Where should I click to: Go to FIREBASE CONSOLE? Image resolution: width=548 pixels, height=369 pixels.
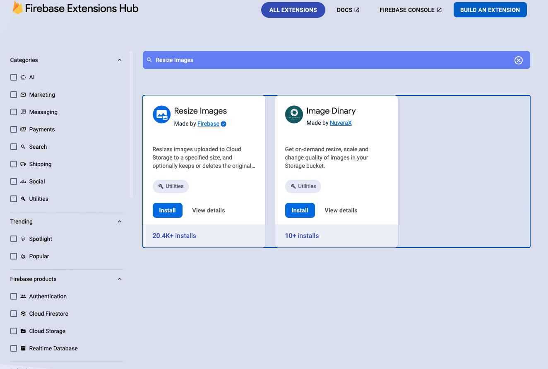(x=411, y=10)
